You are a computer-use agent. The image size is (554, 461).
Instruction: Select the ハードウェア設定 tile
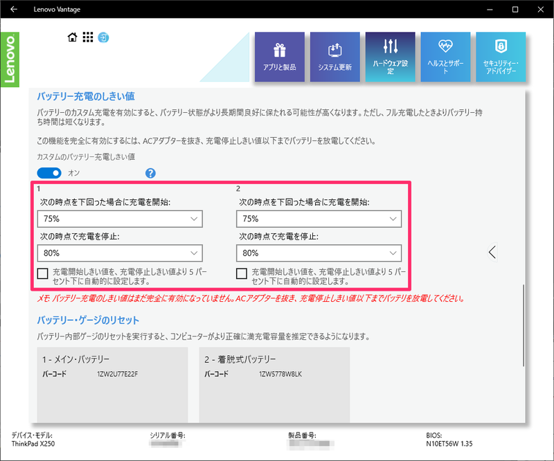click(390, 57)
